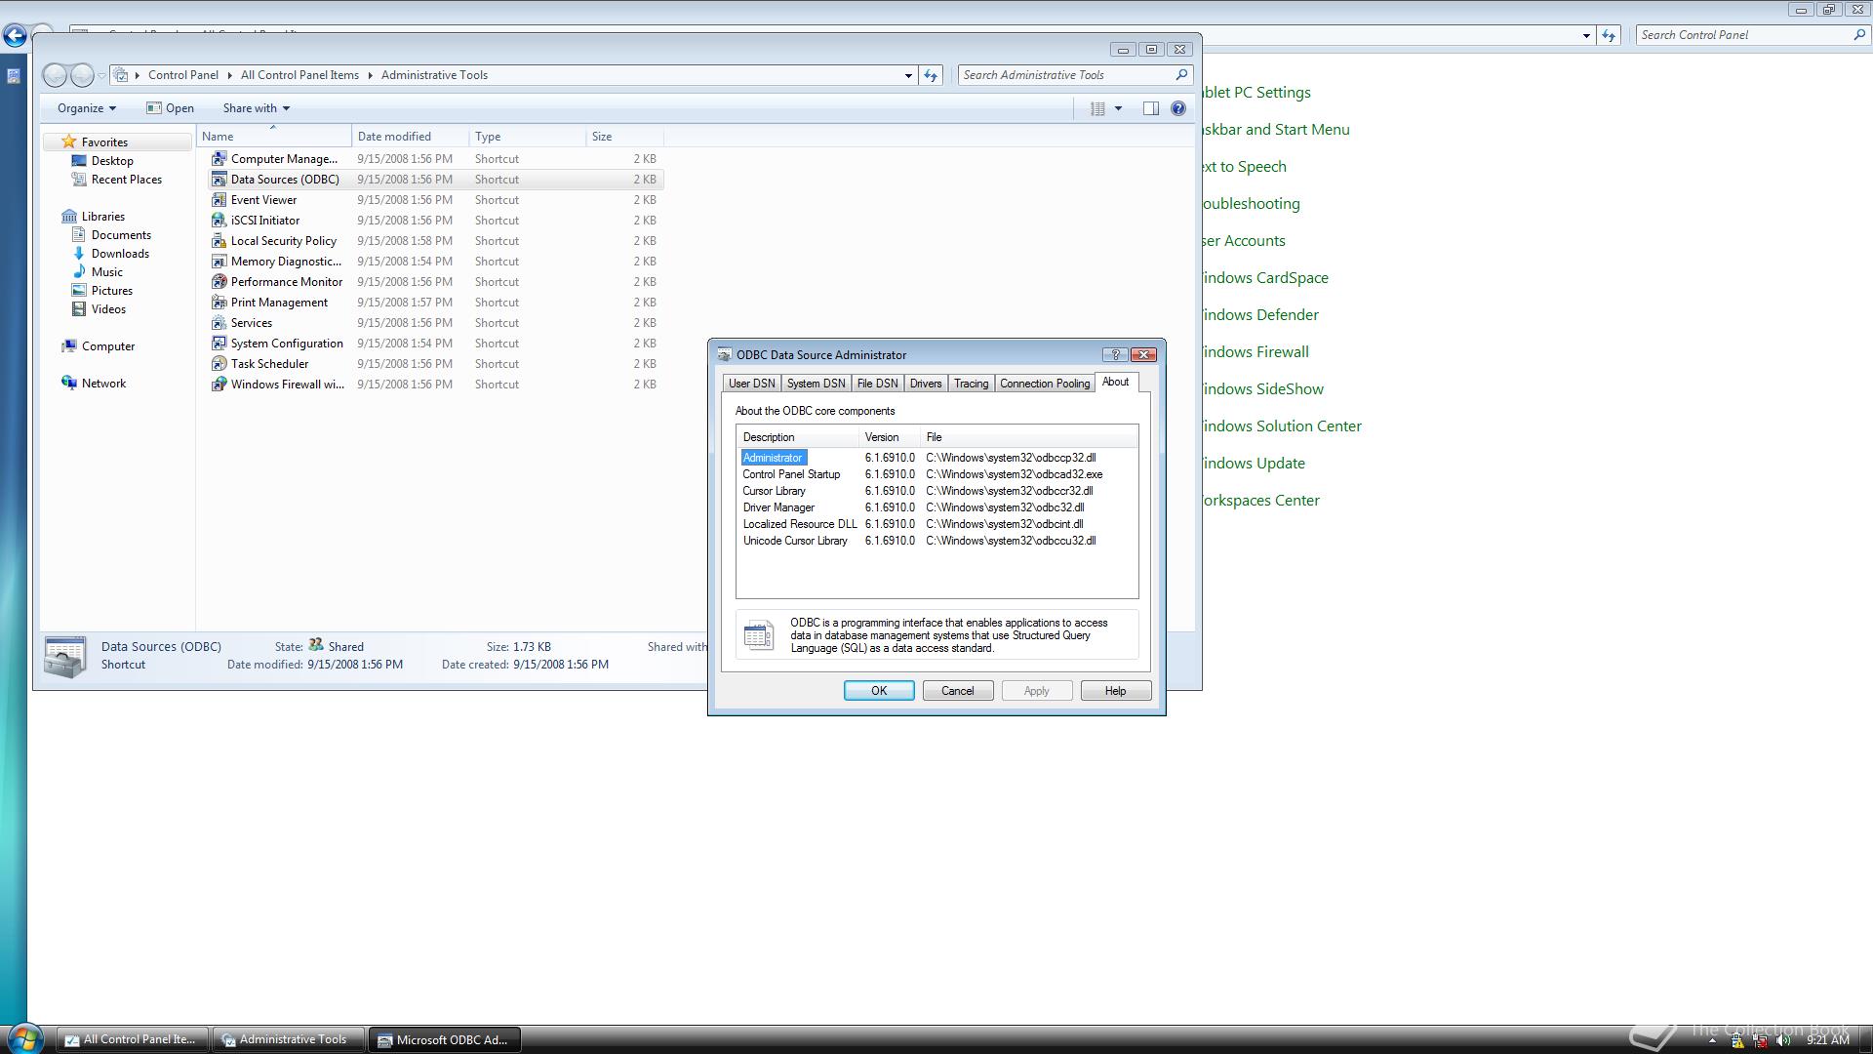
Task: Click the refresh icon beside Administrative Tools address bar
Action: (931, 75)
